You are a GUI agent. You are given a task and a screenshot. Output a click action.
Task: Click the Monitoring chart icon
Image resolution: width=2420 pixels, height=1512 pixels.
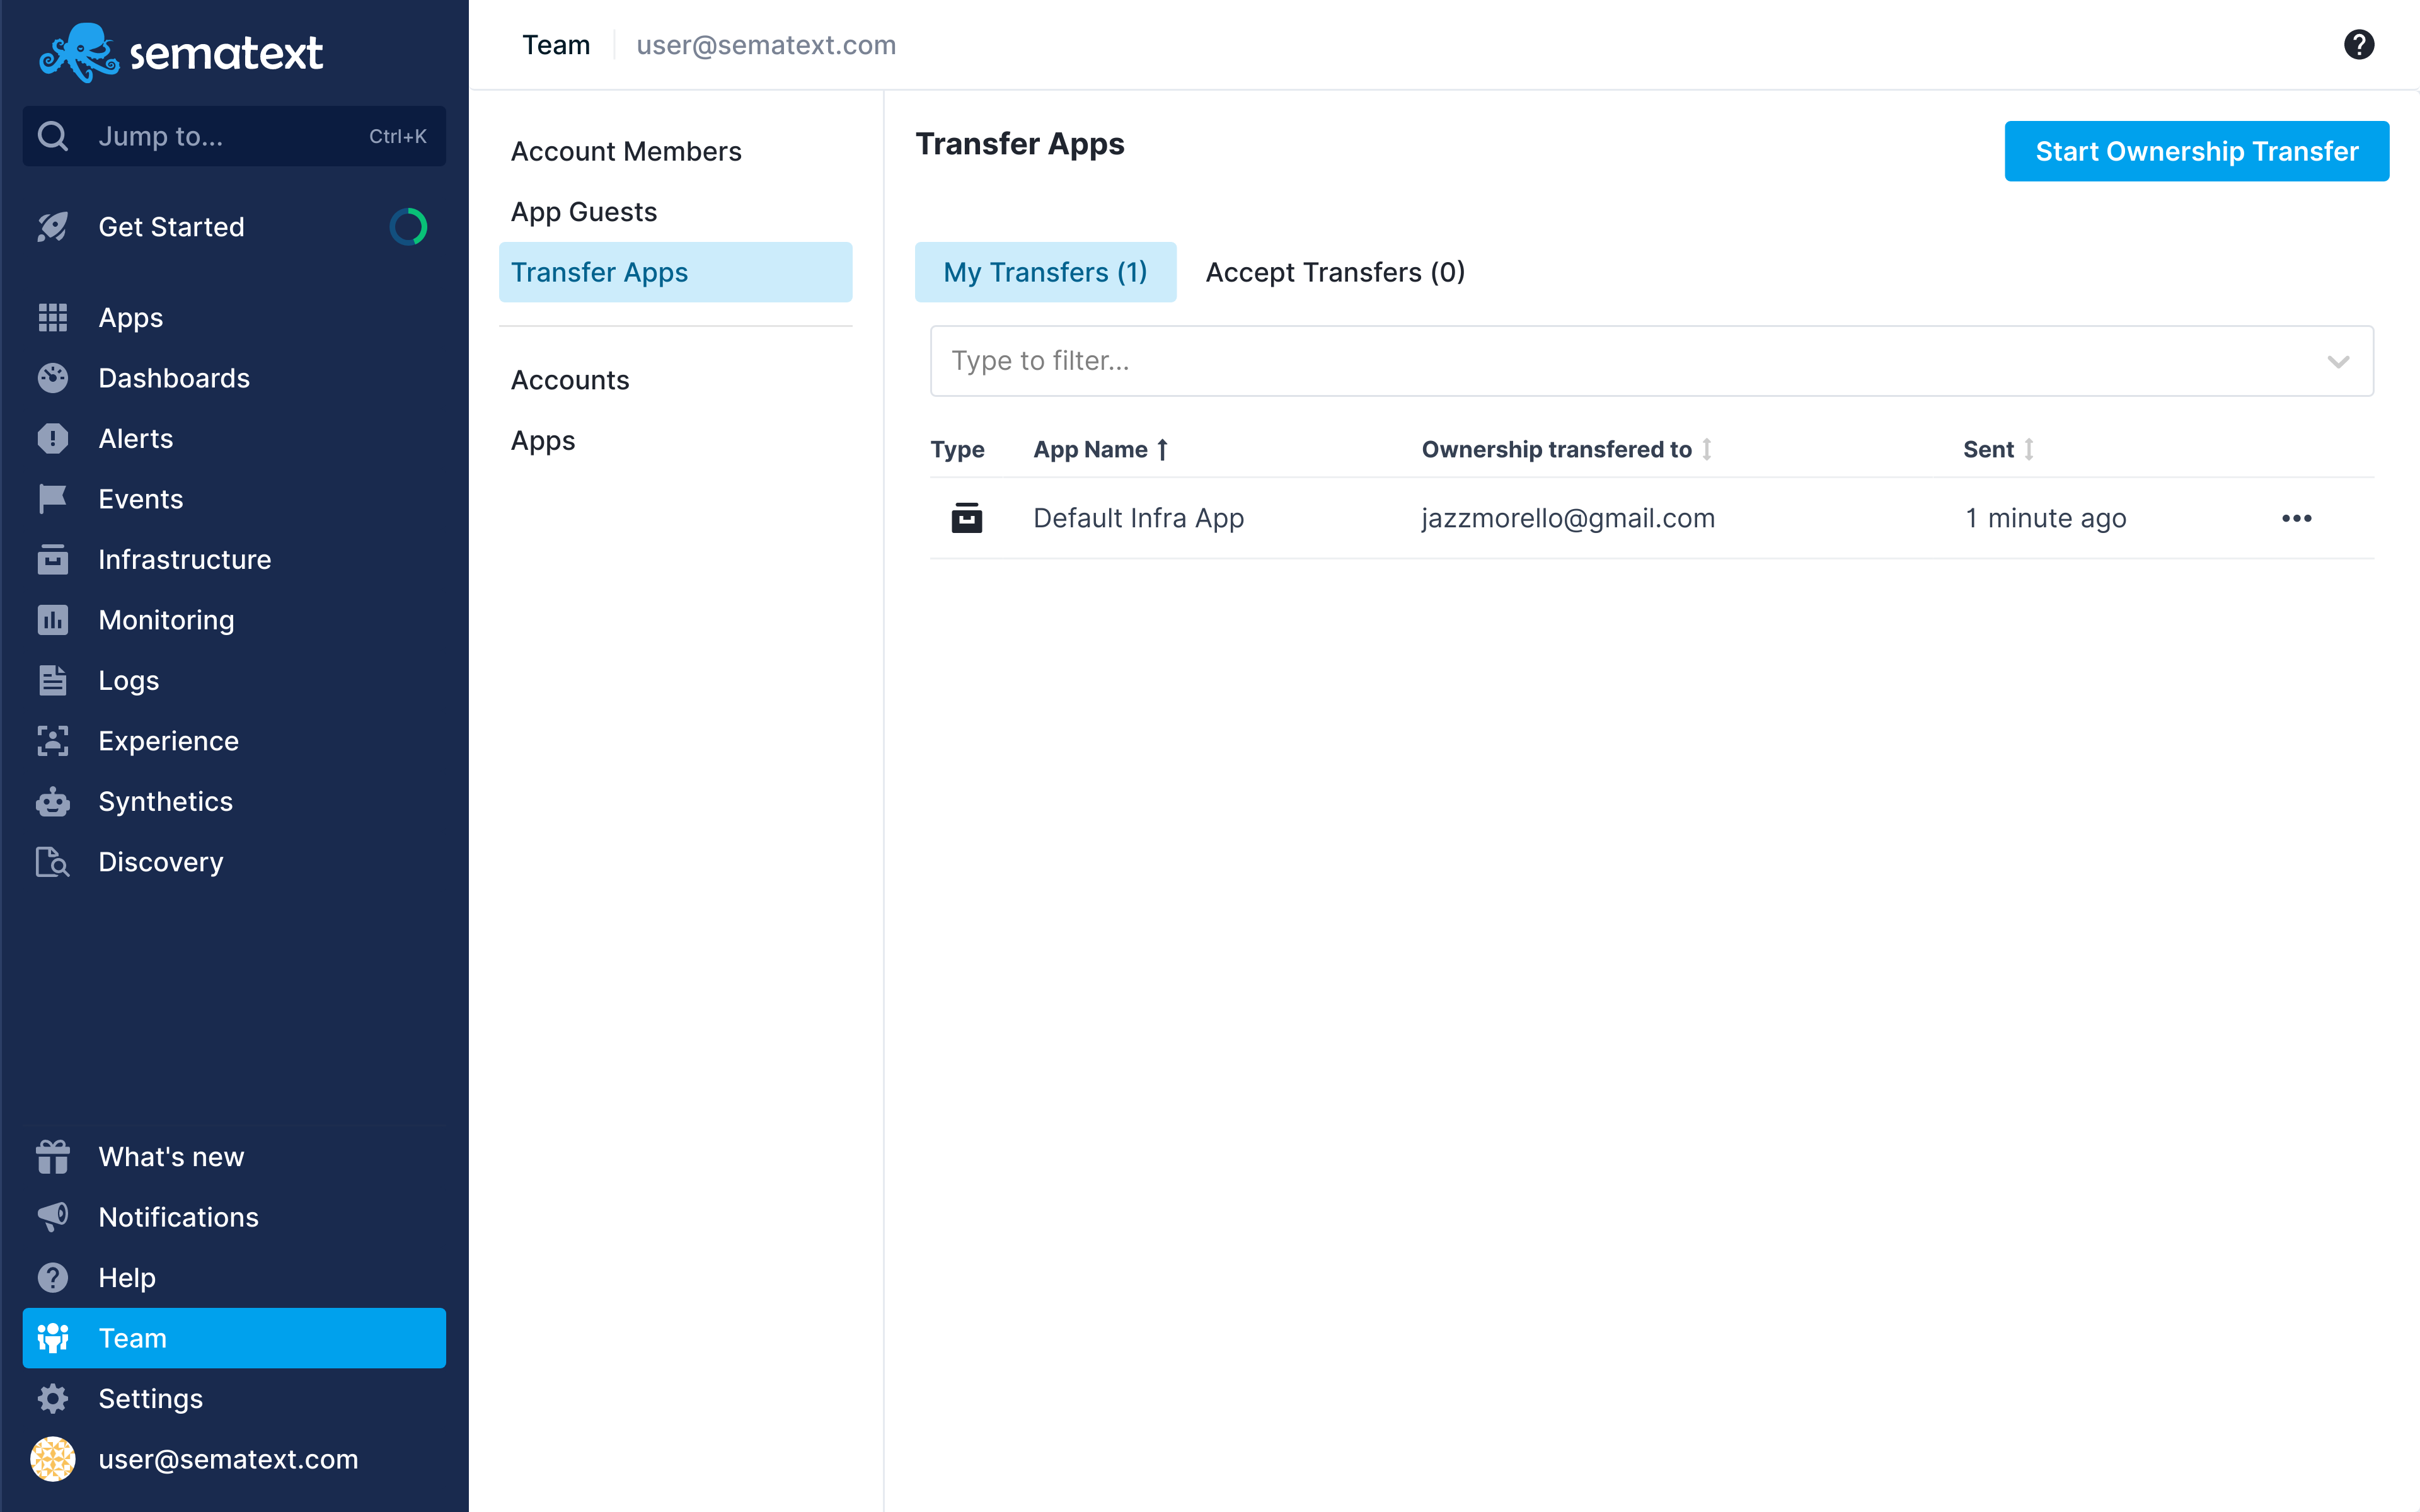pos(53,620)
